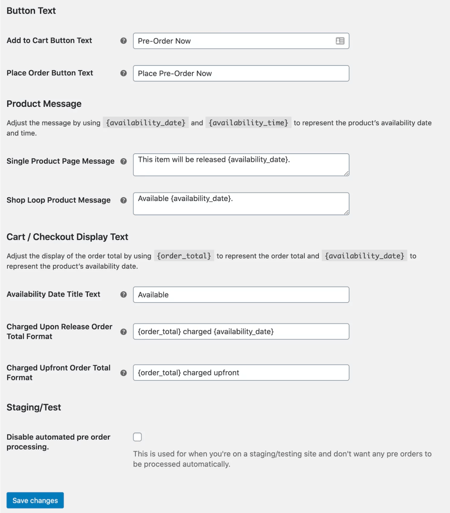Click resize handle of Shop Loop Message textarea

[x=346, y=212]
